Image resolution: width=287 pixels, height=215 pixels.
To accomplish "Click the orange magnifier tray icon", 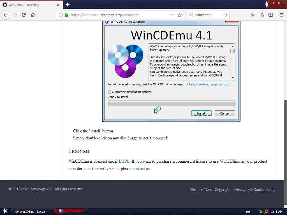I will [266, 212].
